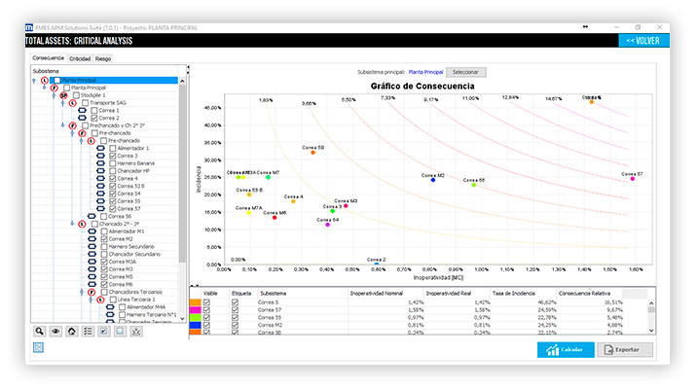Switch to the Riesgo tab
Screen dimensions: 697x388
tap(102, 58)
